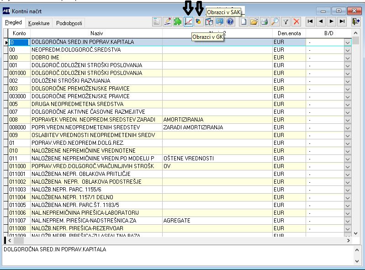Click the Obrazci v GK chart icon
This screenshot has height=270, width=365.
tap(188, 21)
